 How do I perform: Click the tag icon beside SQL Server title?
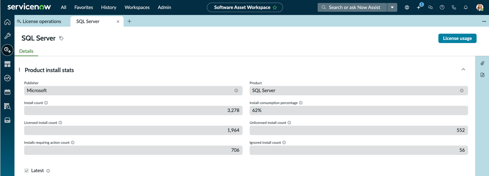click(x=61, y=38)
